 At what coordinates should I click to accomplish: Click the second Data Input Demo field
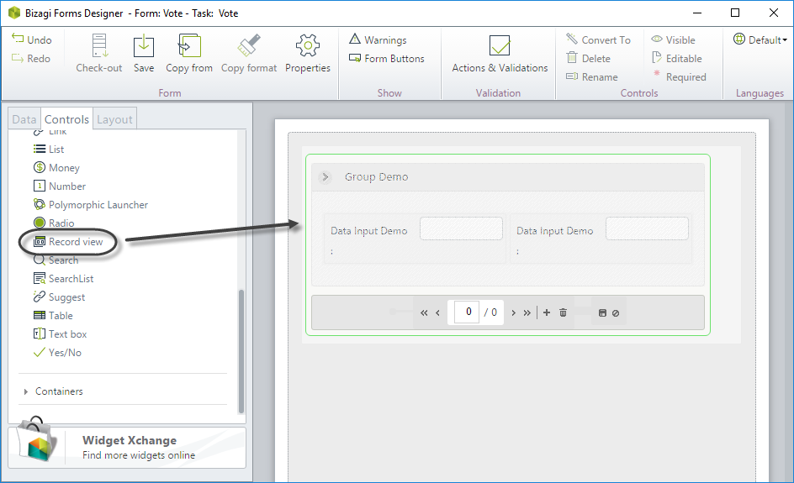coord(647,228)
